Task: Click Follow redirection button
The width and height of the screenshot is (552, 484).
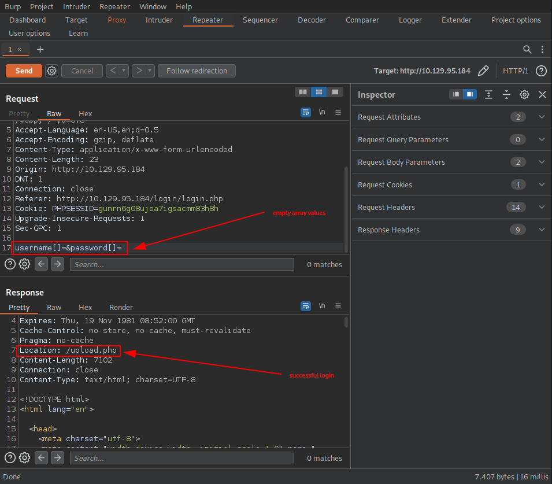Action: click(197, 71)
